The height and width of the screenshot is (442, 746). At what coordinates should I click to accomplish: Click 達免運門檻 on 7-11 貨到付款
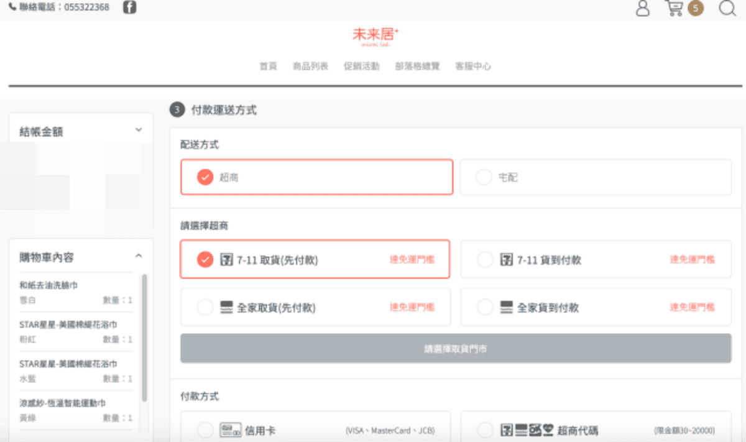click(x=692, y=259)
